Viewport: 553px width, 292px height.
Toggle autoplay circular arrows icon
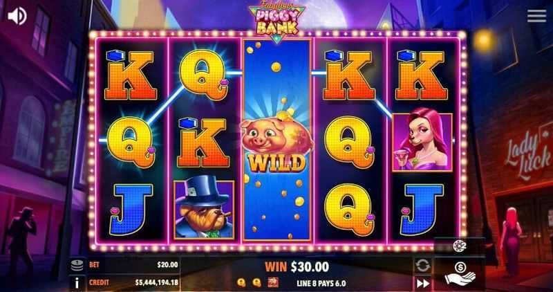(x=422, y=266)
